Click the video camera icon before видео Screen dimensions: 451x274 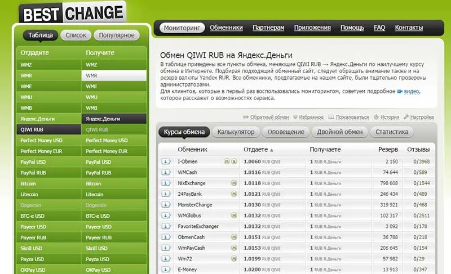[x=400, y=92]
